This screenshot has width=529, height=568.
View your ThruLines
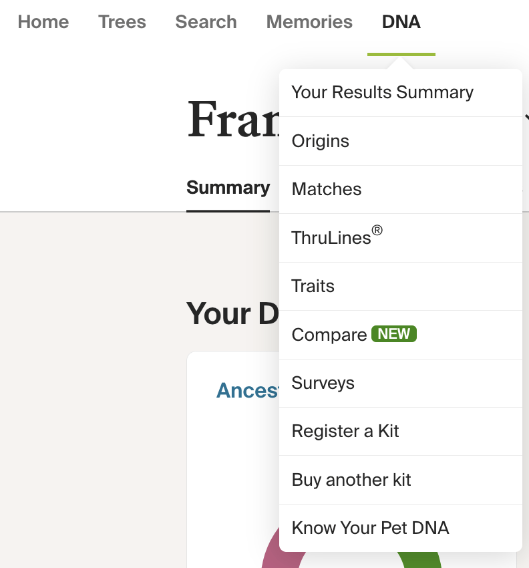tap(331, 237)
